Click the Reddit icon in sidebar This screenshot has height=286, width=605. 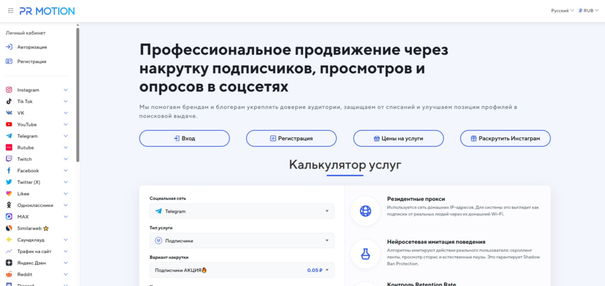tap(9, 274)
